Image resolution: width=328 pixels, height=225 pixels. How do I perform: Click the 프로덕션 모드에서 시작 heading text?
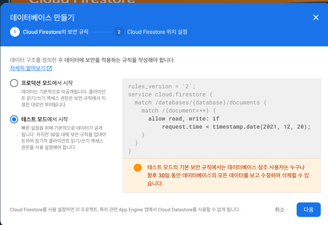click(x=47, y=83)
